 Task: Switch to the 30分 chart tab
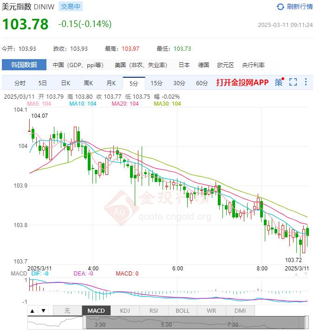point(179,83)
